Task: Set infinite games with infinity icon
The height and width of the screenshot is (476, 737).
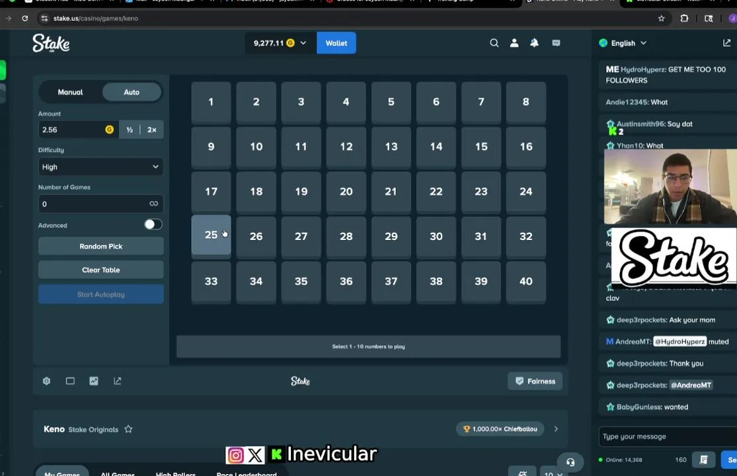Action: tap(154, 204)
